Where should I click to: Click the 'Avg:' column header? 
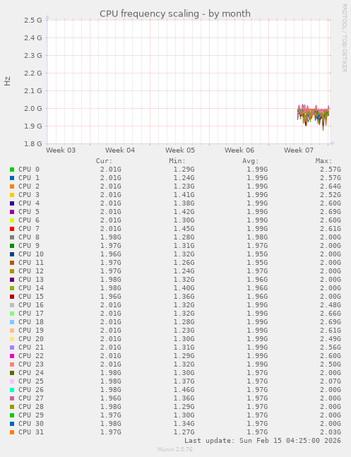tap(251, 161)
